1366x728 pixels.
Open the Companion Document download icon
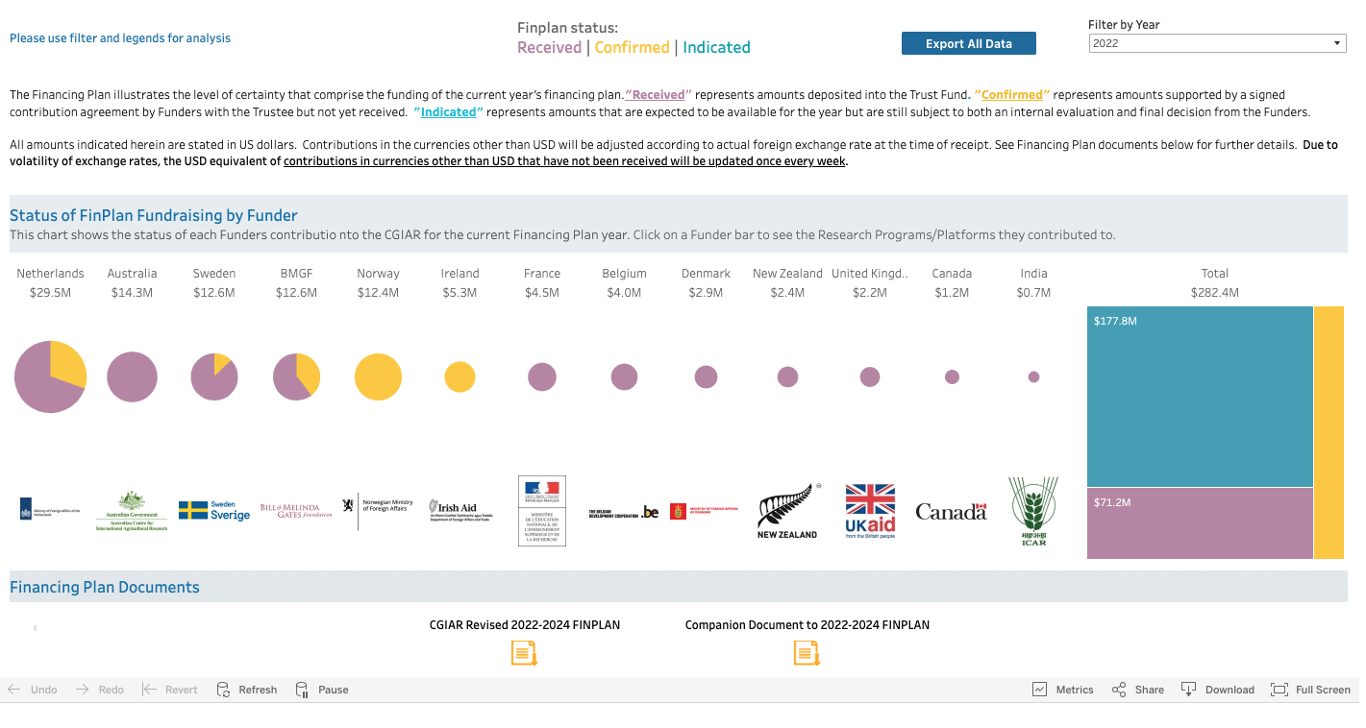click(x=806, y=653)
